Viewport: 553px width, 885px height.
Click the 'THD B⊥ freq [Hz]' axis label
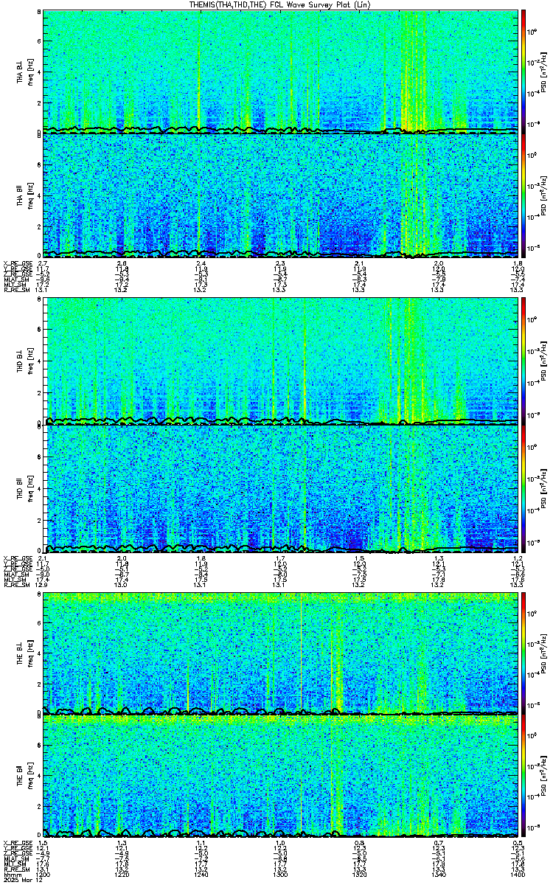point(24,362)
